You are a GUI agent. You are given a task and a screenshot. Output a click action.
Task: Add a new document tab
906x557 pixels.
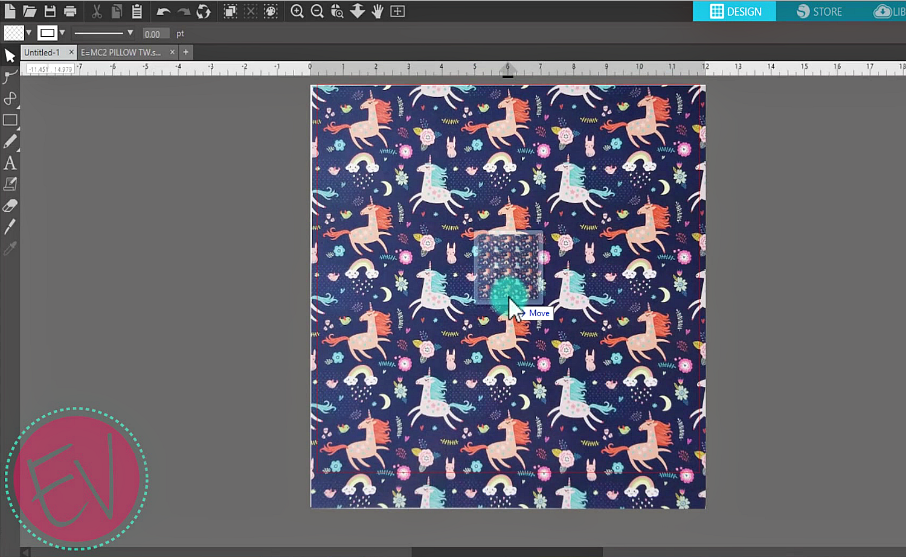click(185, 53)
